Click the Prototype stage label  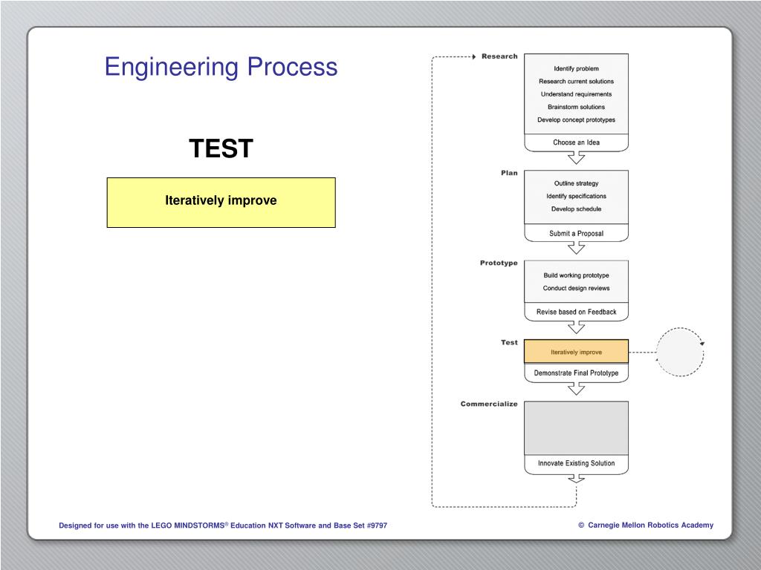click(x=499, y=263)
